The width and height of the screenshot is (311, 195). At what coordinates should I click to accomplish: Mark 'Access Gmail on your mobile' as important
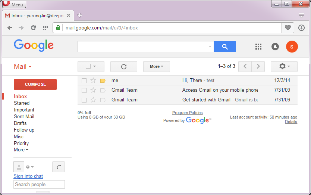click(x=103, y=90)
